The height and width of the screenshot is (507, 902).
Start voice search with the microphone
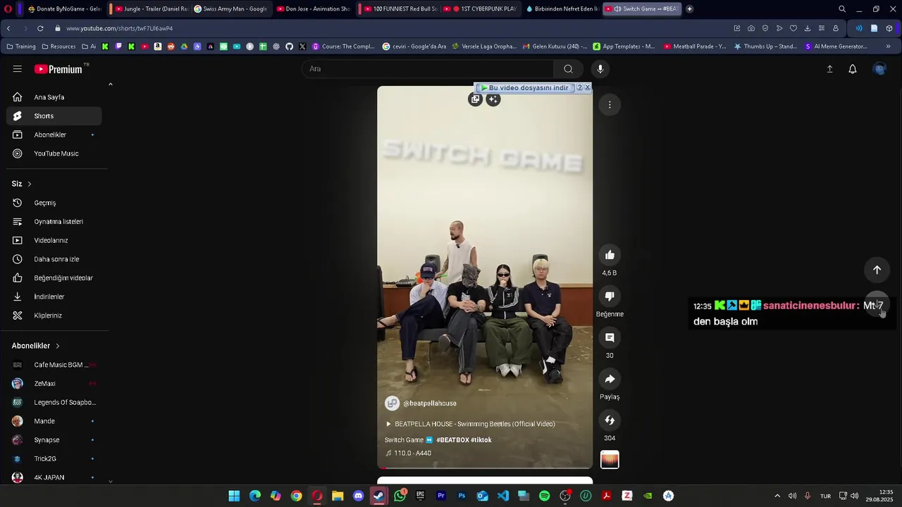[600, 69]
